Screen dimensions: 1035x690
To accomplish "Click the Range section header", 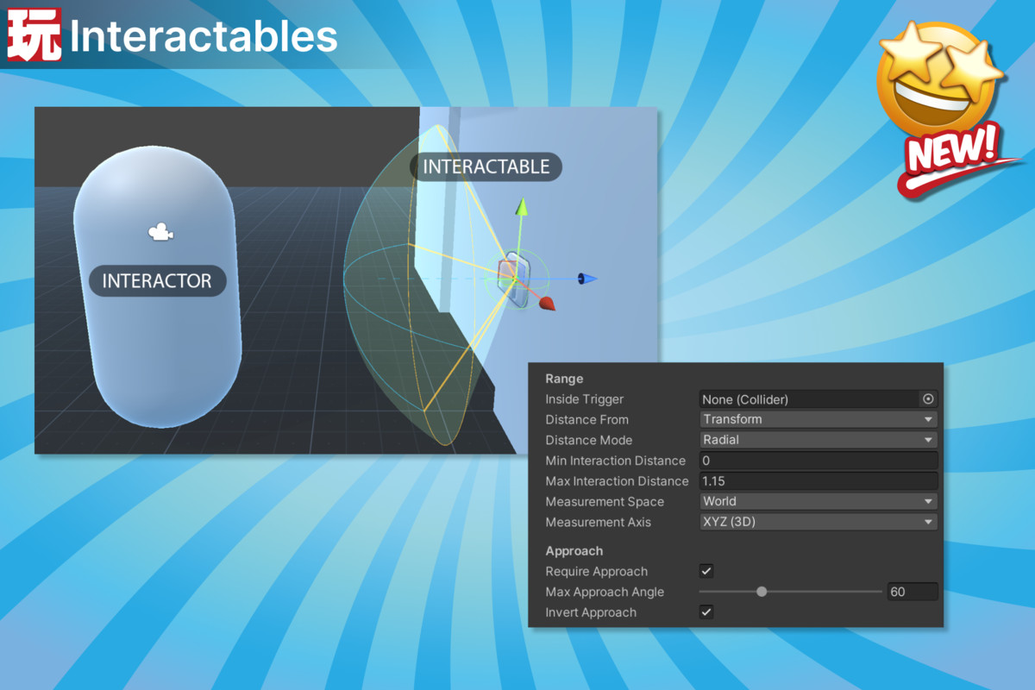I will [564, 379].
